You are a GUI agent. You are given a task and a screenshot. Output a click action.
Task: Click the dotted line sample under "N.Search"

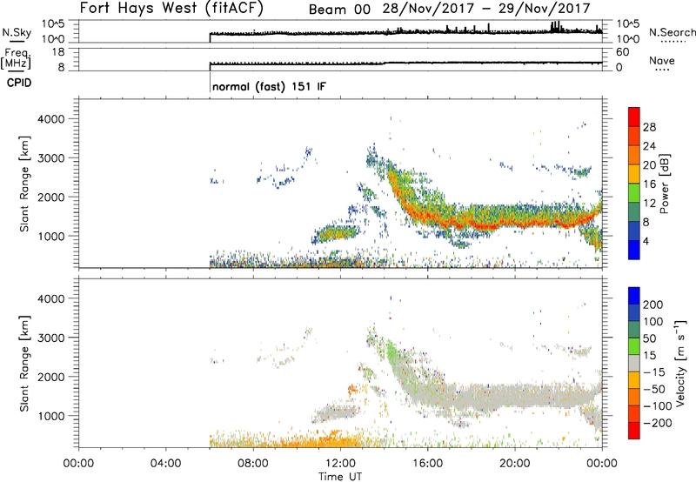(x=672, y=42)
